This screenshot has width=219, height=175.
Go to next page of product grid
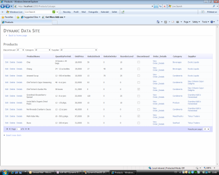26,129
